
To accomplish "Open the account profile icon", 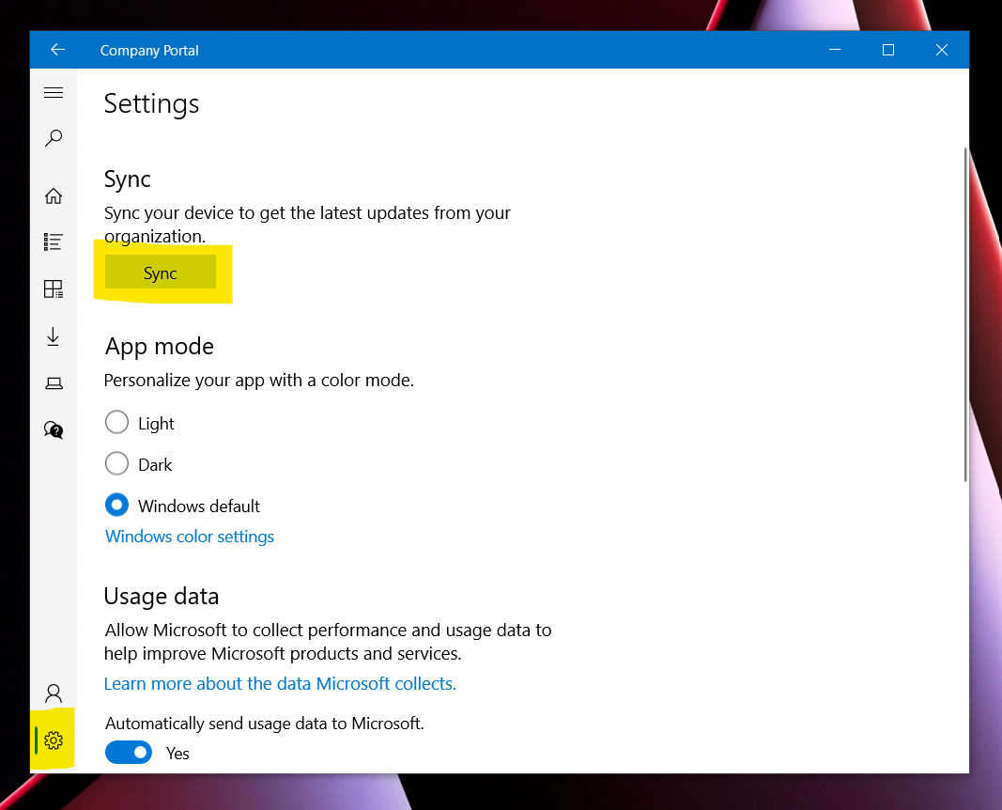I will coord(54,693).
